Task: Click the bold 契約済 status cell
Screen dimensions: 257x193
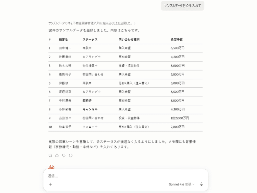Action: (87, 101)
